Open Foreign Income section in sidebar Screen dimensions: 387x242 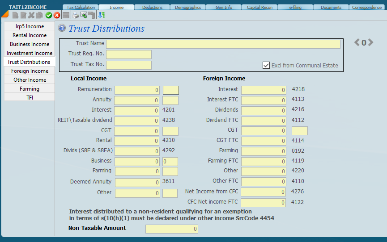click(30, 71)
